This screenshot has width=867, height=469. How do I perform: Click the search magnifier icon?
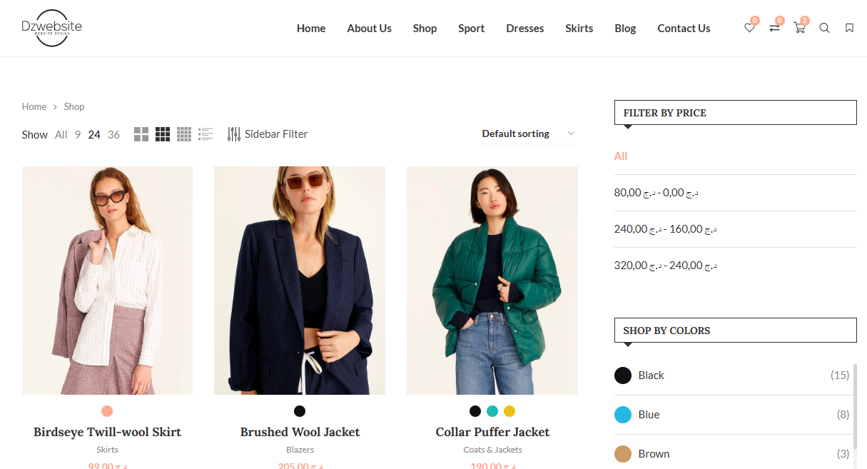(x=824, y=29)
